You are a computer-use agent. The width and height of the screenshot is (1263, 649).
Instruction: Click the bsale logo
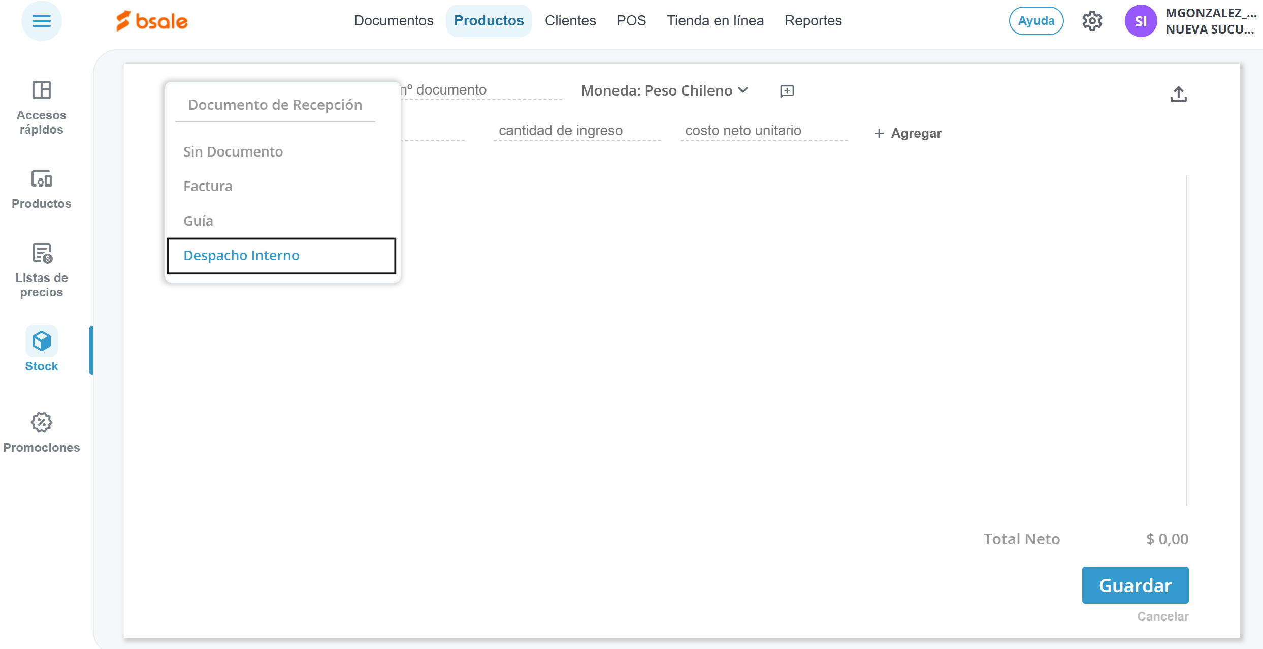tap(152, 21)
